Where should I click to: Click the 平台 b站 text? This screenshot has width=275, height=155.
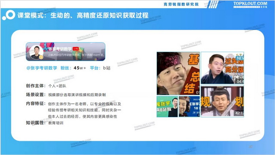coord(100,68)
